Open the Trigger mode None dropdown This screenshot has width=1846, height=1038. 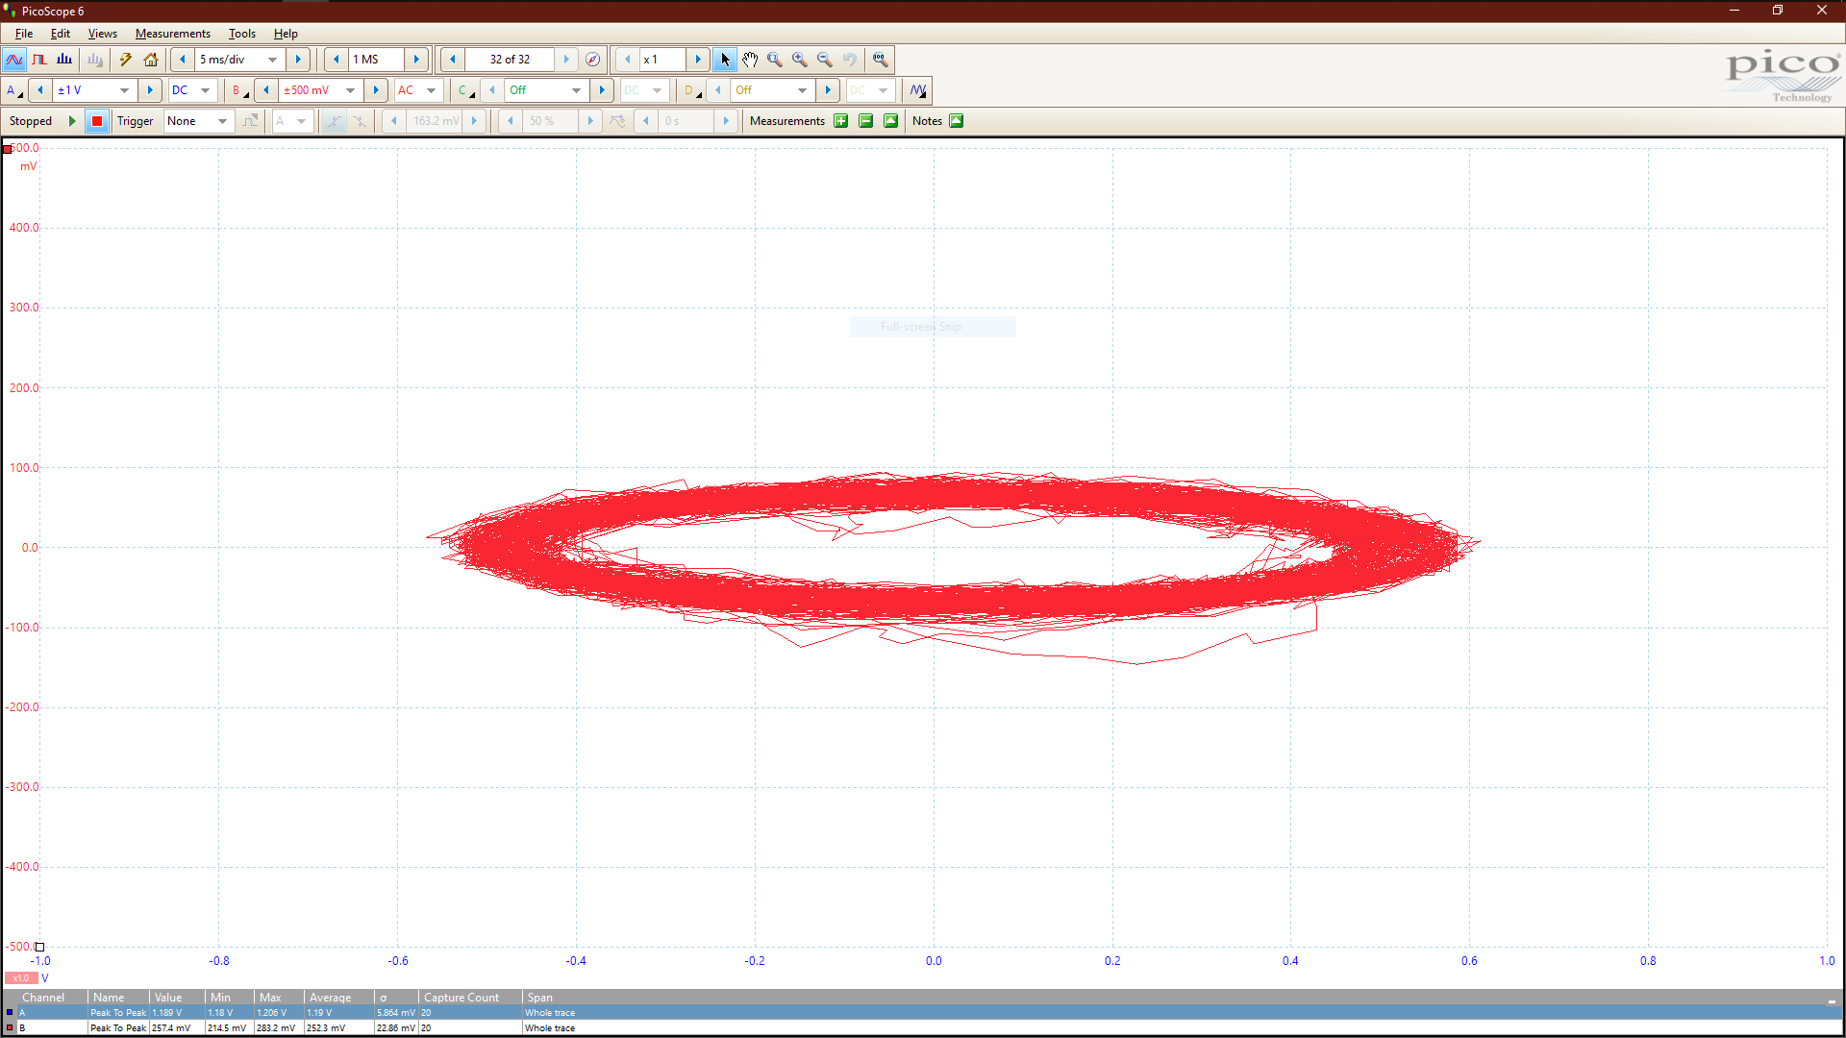coord(222,121)
